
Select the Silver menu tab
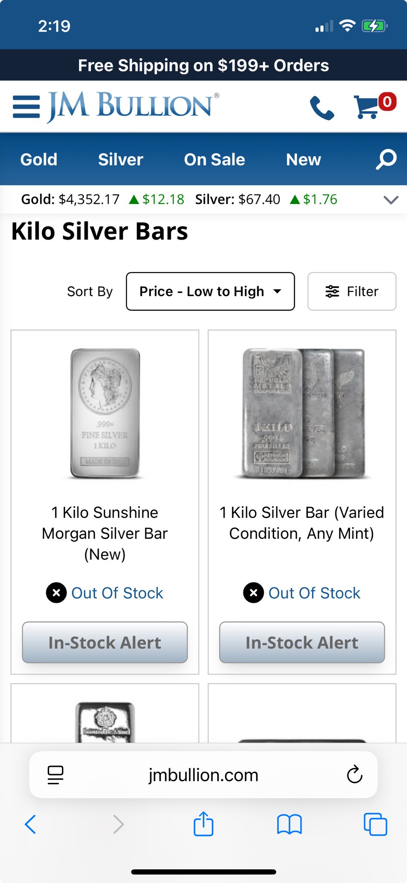120,160
